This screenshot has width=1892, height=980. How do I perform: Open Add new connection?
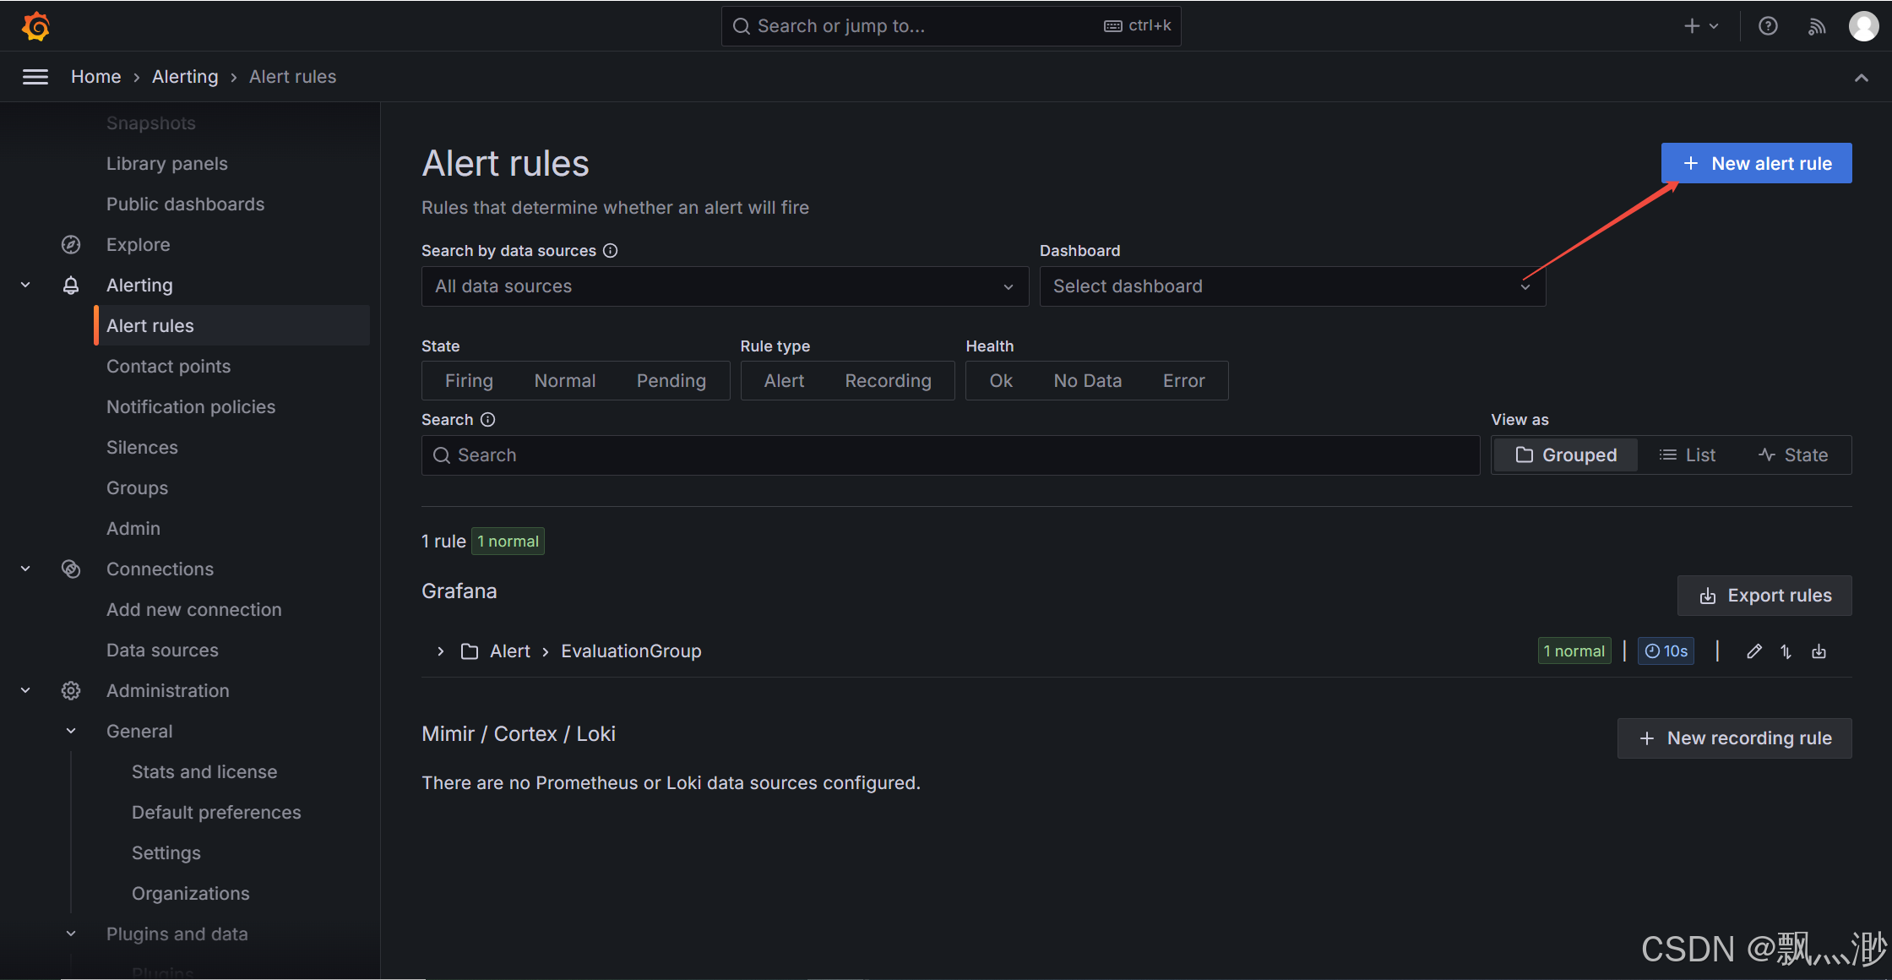(194, 610)
